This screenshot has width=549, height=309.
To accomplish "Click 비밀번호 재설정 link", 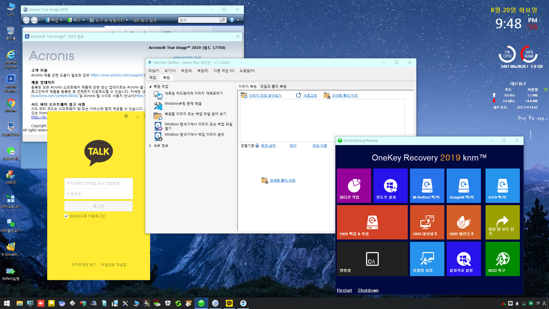I will [x=114, y=265].
